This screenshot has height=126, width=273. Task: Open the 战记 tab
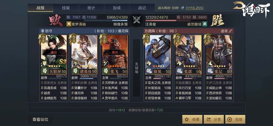142,8
